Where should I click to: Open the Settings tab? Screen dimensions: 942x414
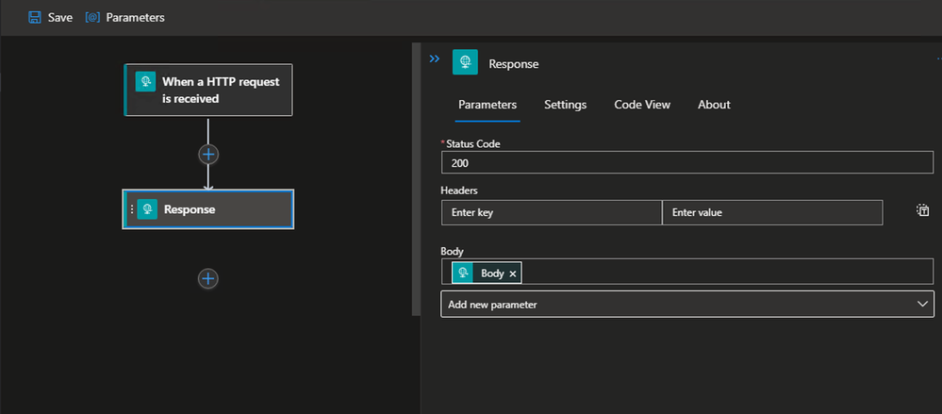pos(565,105)
